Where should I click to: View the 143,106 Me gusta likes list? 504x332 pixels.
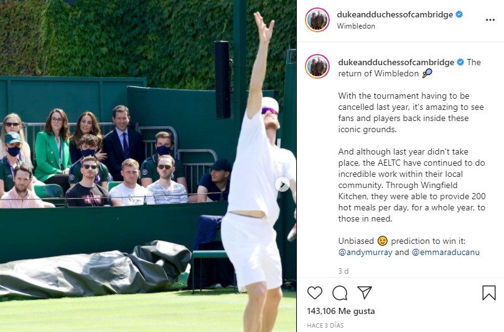341,311
